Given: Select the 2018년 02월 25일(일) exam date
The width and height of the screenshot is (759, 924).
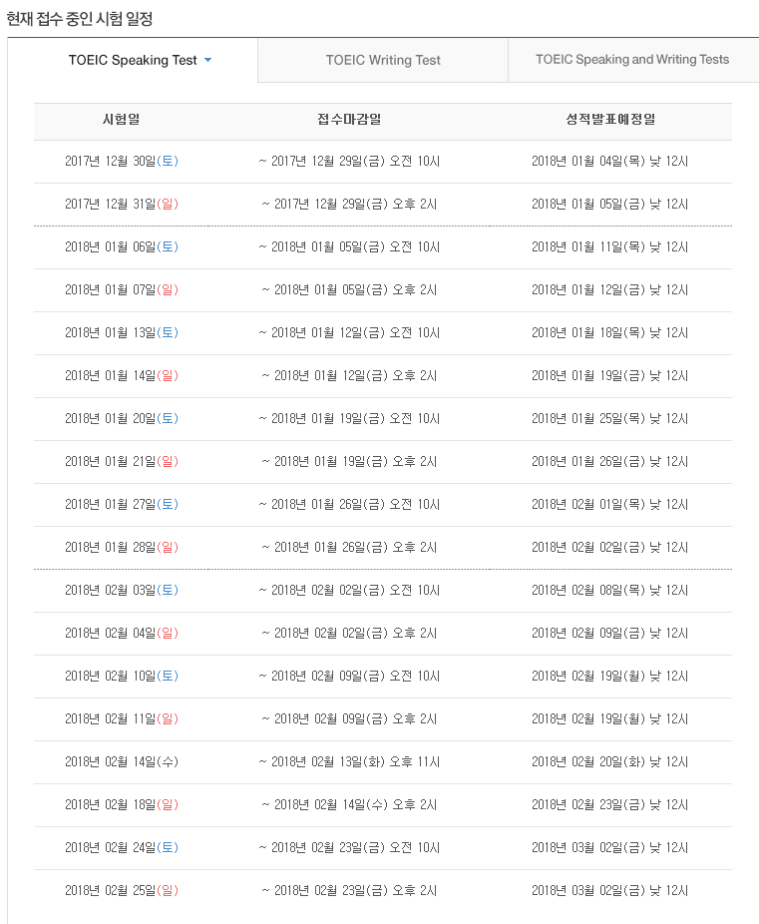Looking at the screenshot, I should point(122,891).
